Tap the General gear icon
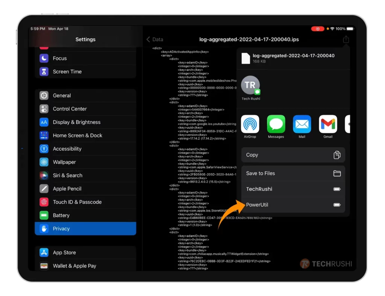This screenshot has width=385, height=296. 44,95
